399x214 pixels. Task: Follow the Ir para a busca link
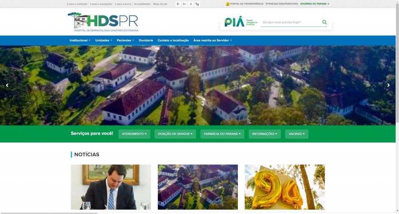(123, 4)
